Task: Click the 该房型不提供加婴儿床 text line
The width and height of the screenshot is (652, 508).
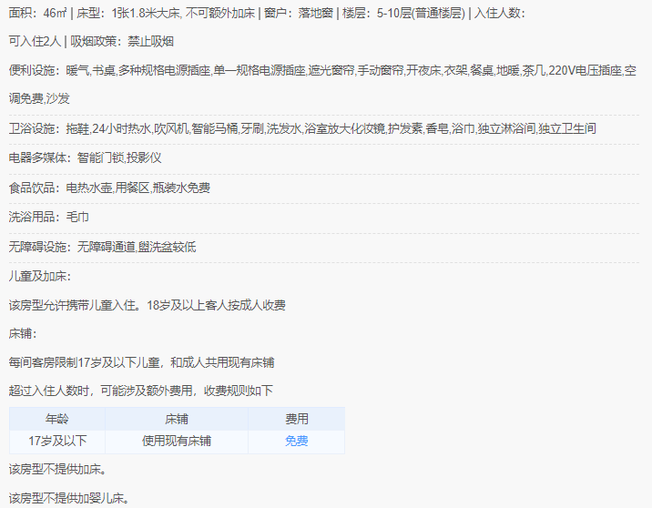Action: pyautogui.click(x=69, y=498)
